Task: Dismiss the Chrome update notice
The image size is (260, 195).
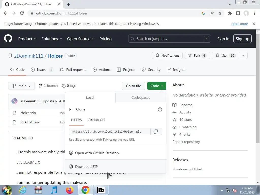Action: [x=254, y=24]
